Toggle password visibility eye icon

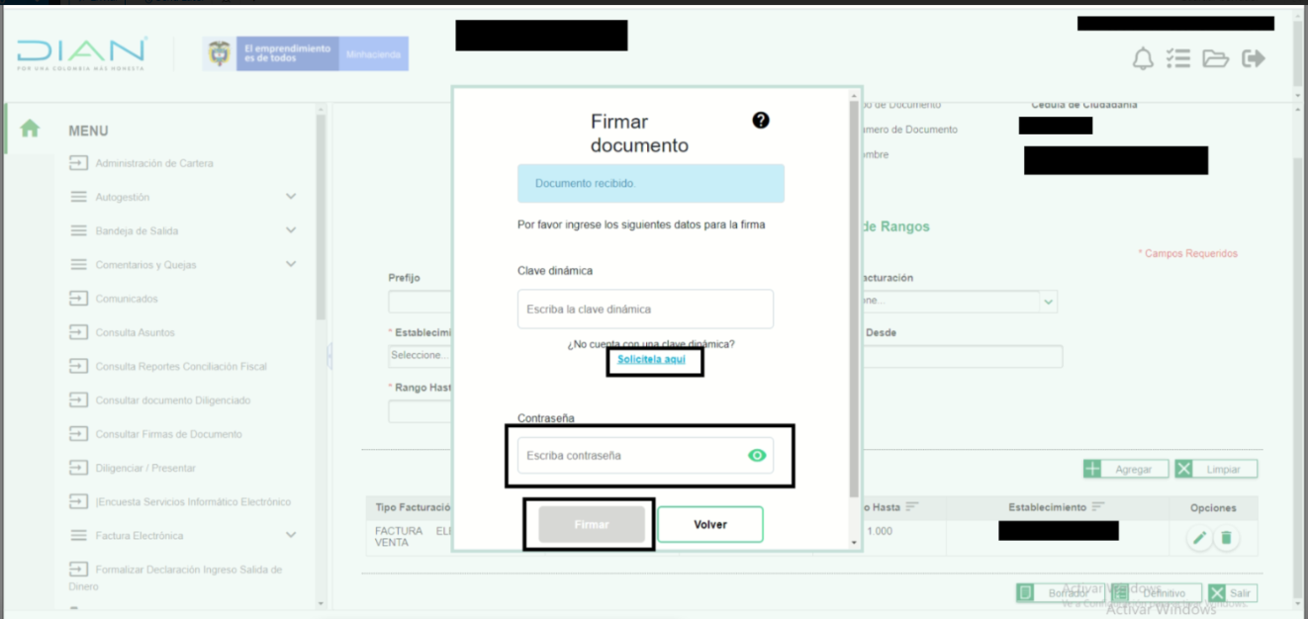pos(757,456)
